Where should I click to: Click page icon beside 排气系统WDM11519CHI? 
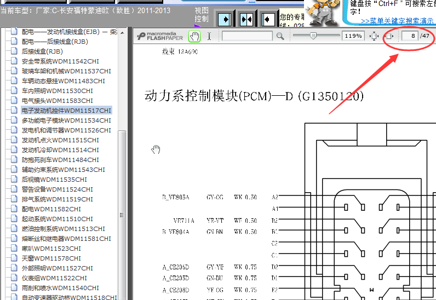click(x=14, y=199)
